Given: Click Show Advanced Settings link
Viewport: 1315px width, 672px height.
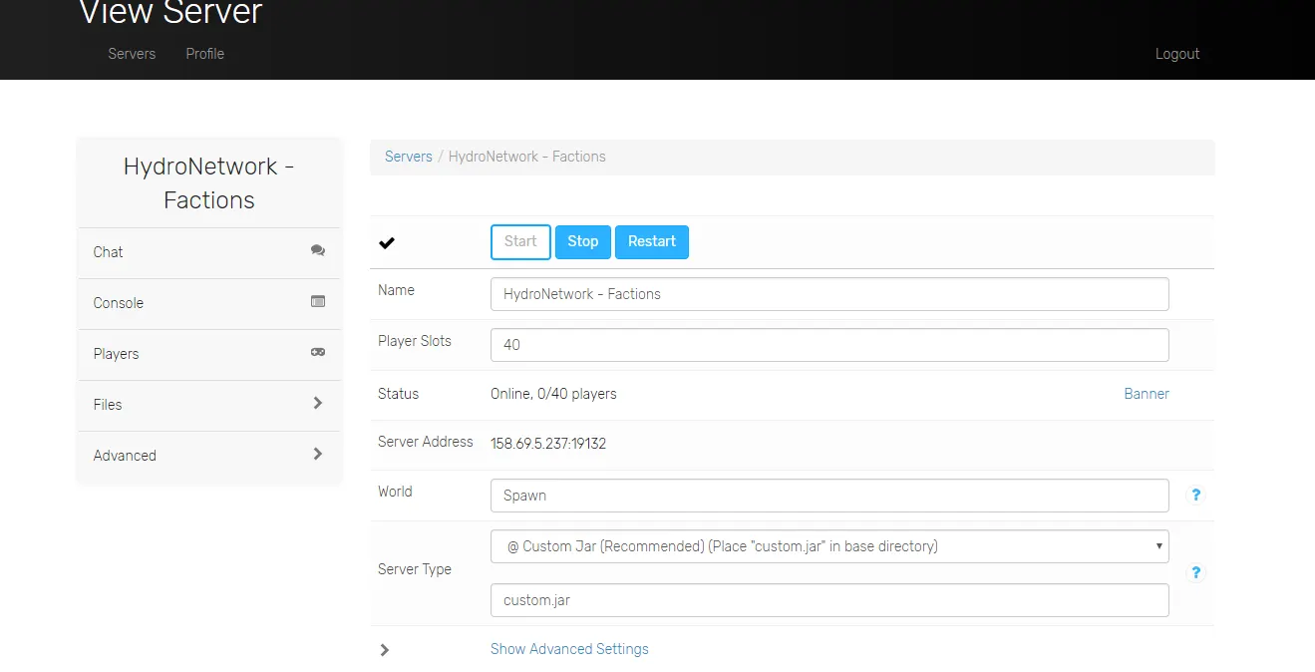Looking at the screenshot, I should 569,649.
